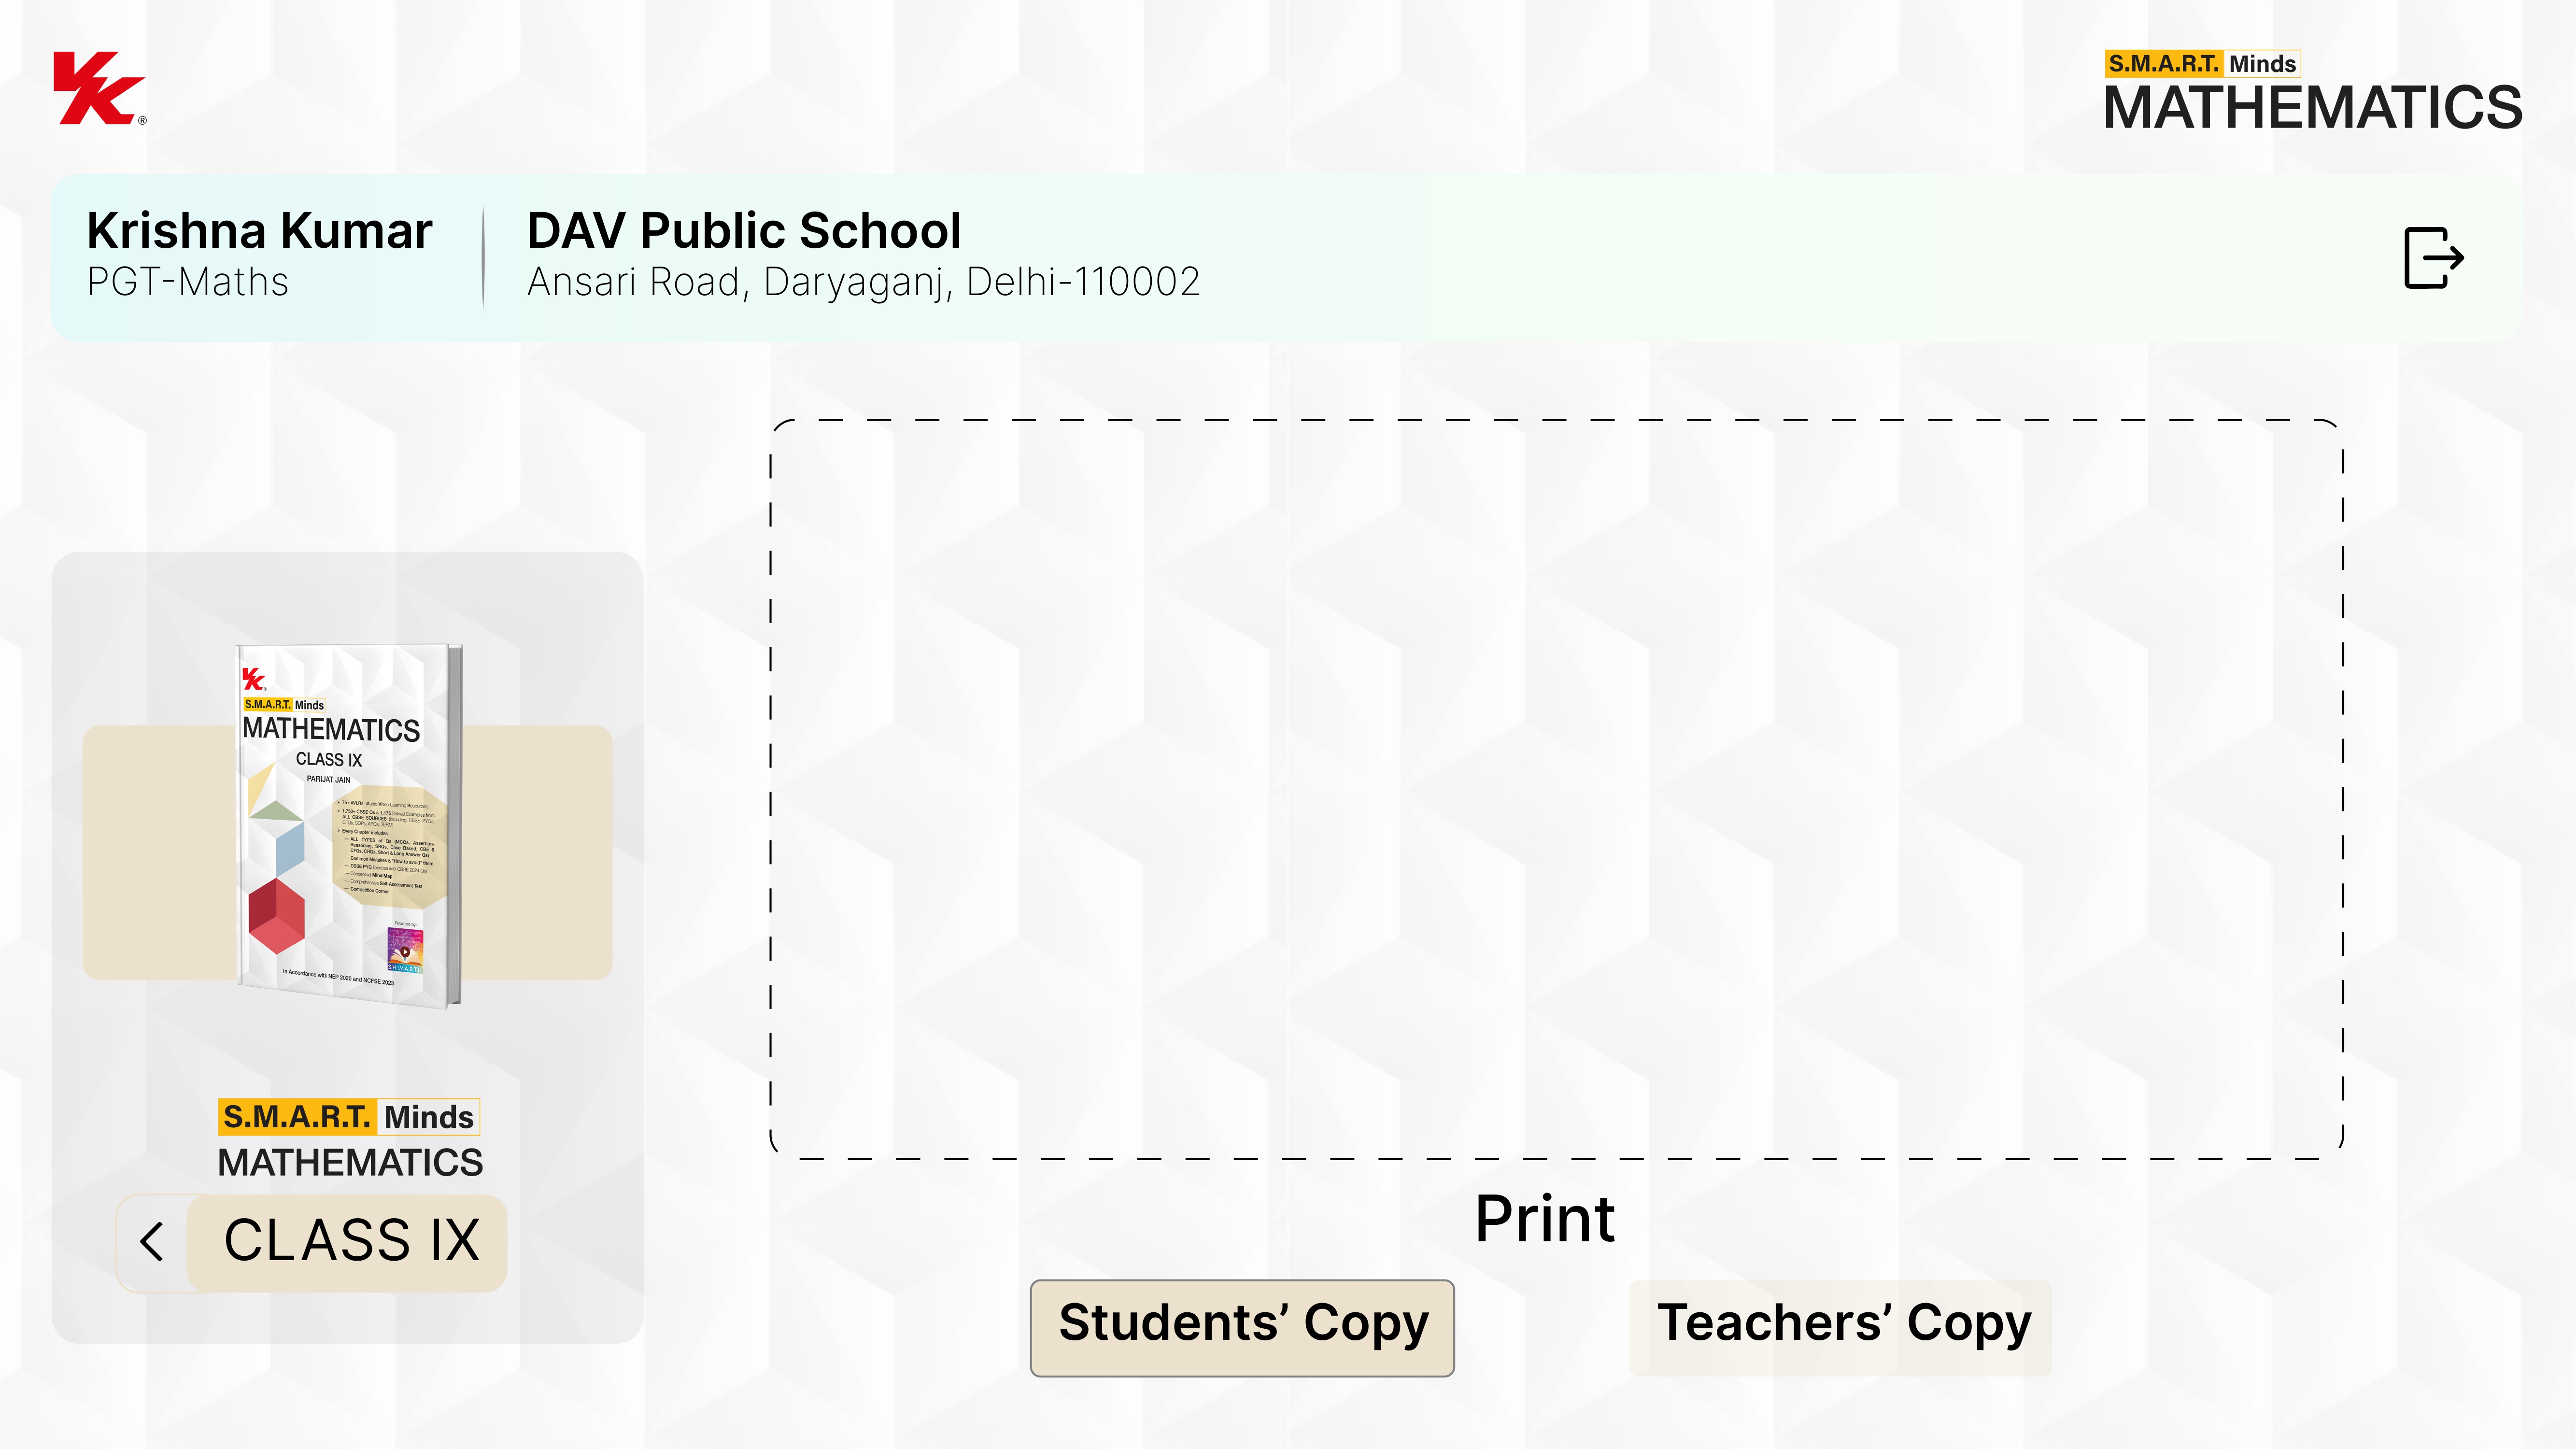Click the MATHEMATICS label below the book cover

pos(350,1163)
